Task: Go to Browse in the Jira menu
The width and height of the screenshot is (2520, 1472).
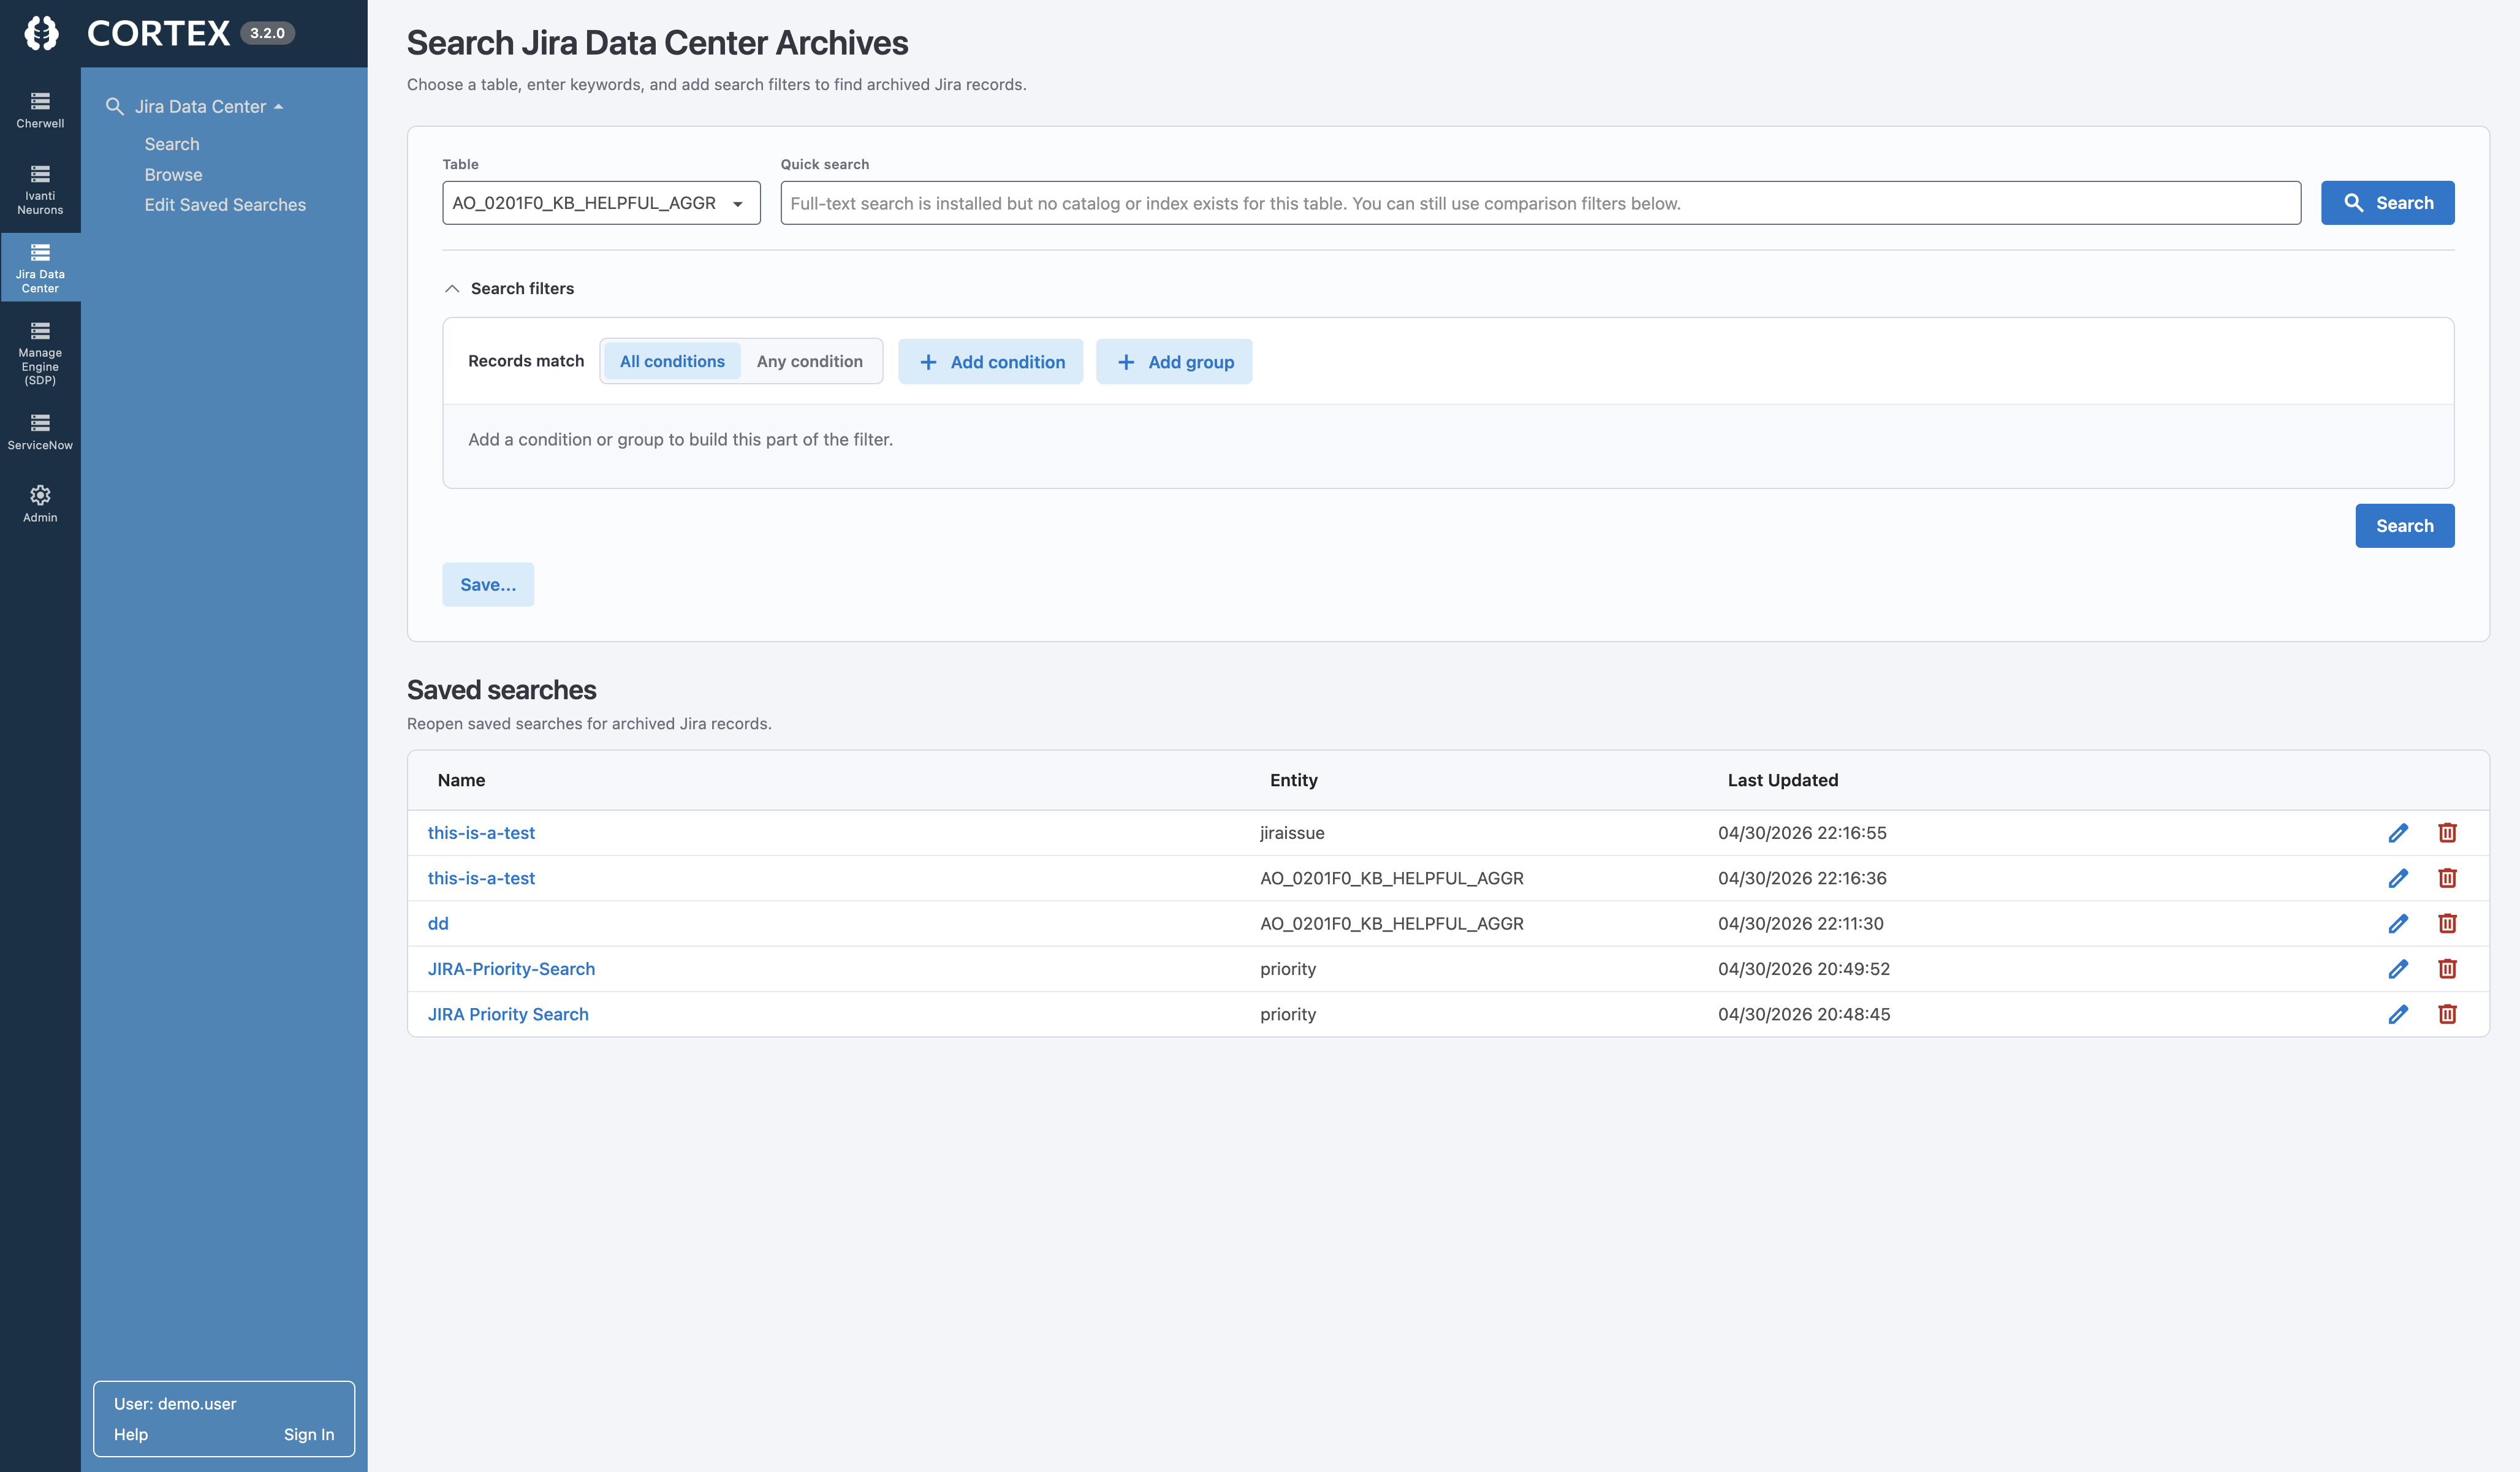Action: [173, 174]
